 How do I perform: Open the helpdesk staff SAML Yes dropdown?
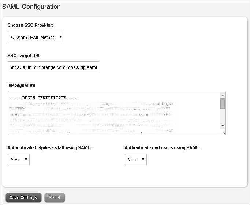[19, 160]
